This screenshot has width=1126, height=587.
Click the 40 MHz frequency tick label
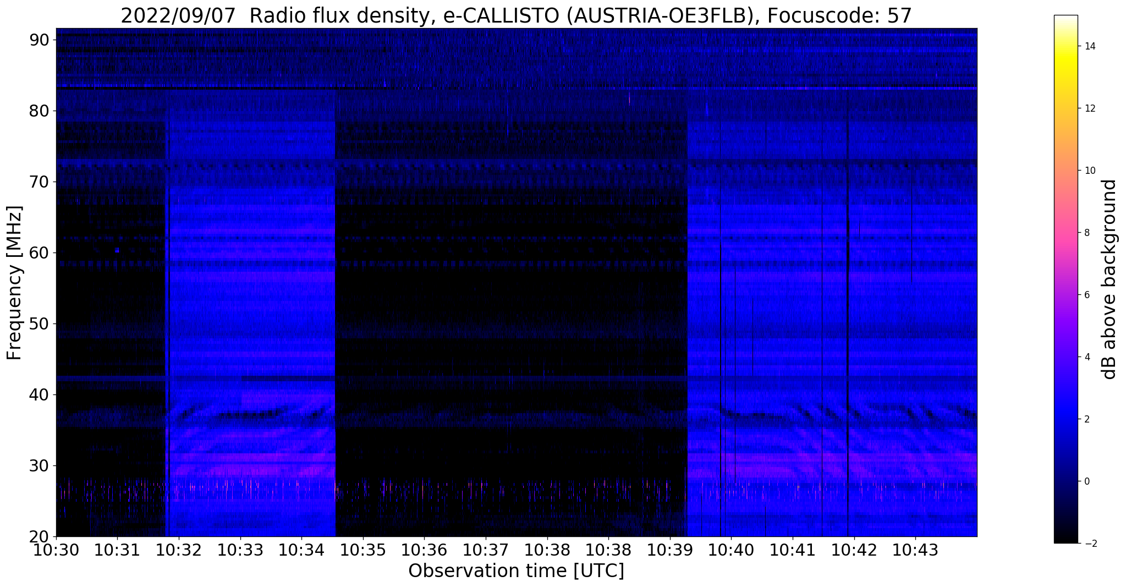39,394
